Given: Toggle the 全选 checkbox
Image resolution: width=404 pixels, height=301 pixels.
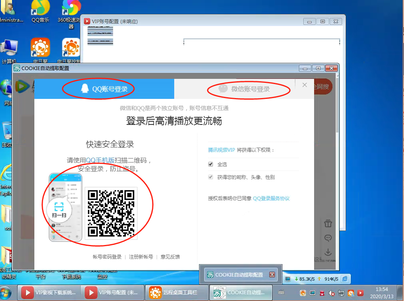Looking at the screenshot, I should tap(211, 165).
